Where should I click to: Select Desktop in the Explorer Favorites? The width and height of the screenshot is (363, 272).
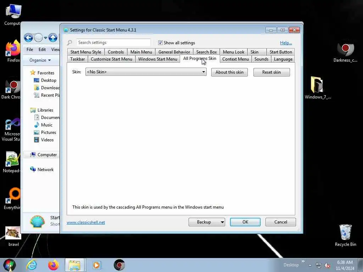[45, 80]
